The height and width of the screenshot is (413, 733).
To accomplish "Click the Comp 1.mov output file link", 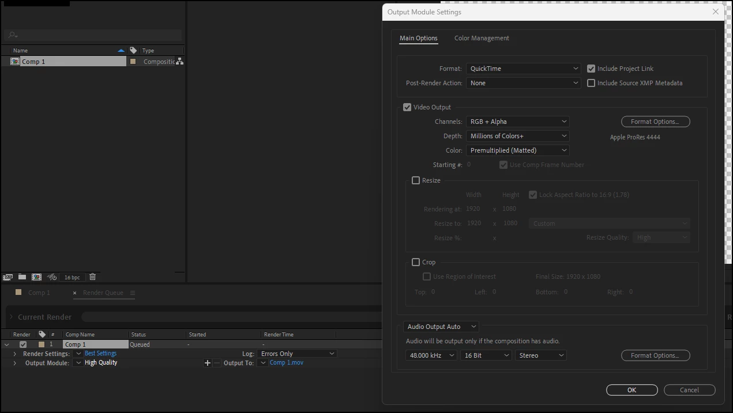I will (287, 363).
